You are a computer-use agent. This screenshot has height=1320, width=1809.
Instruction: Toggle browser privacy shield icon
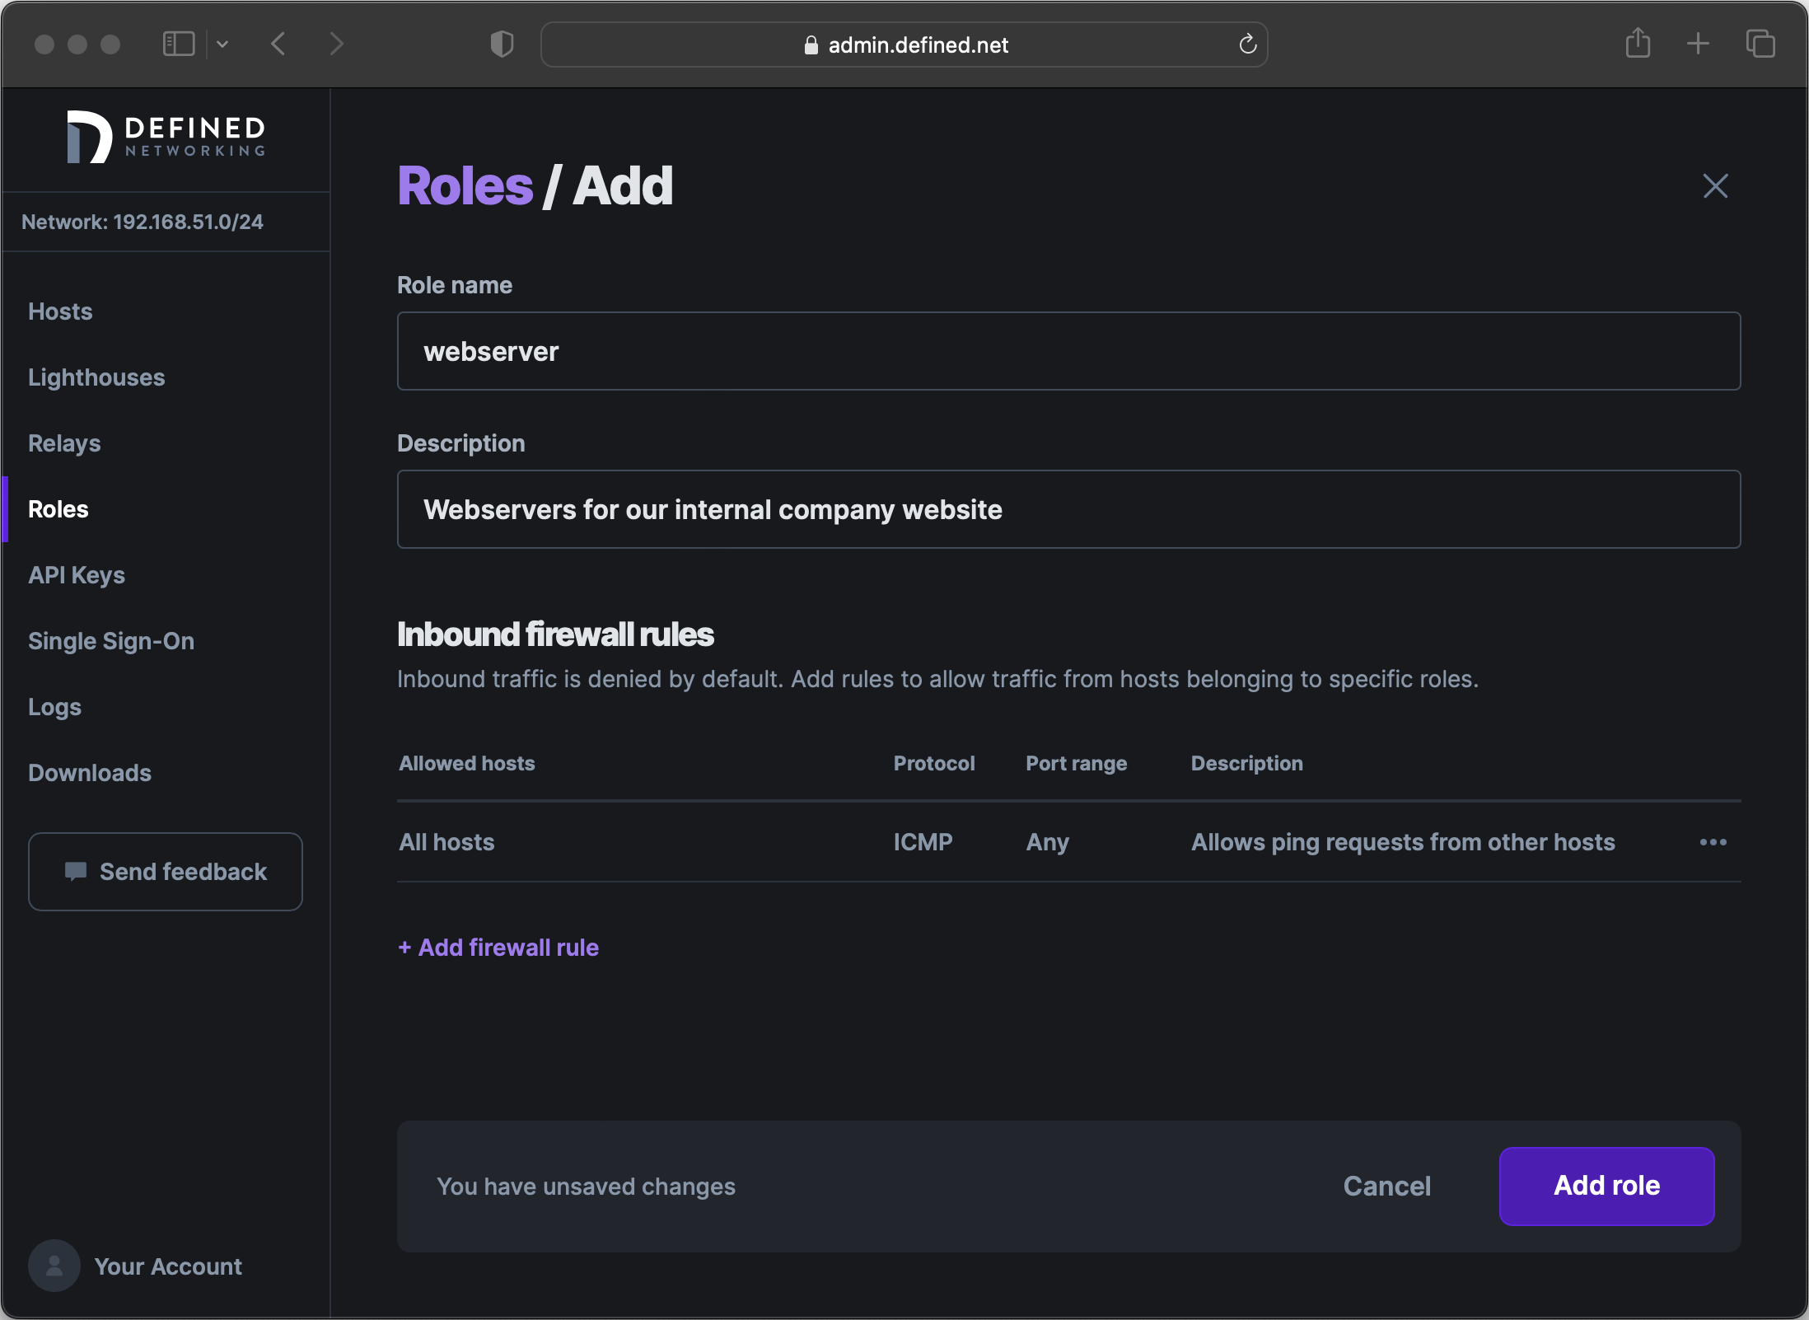(x=502, y=44)
